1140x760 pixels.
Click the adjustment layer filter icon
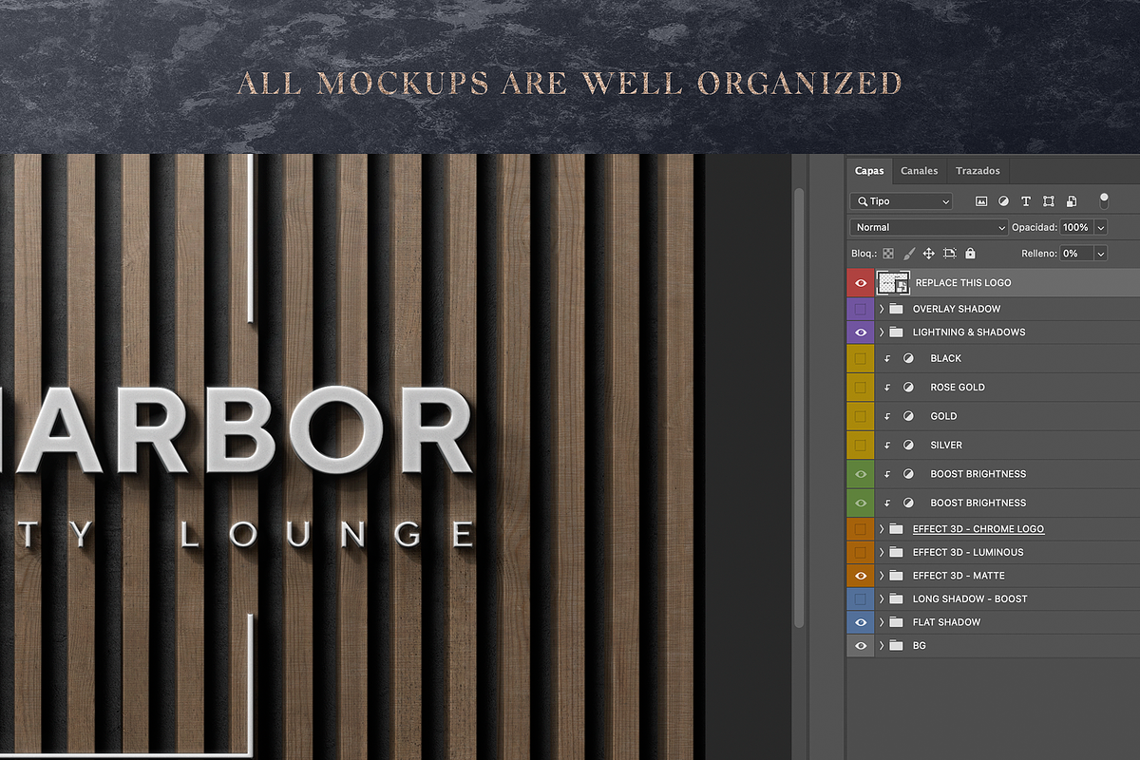coord(1003,201)
